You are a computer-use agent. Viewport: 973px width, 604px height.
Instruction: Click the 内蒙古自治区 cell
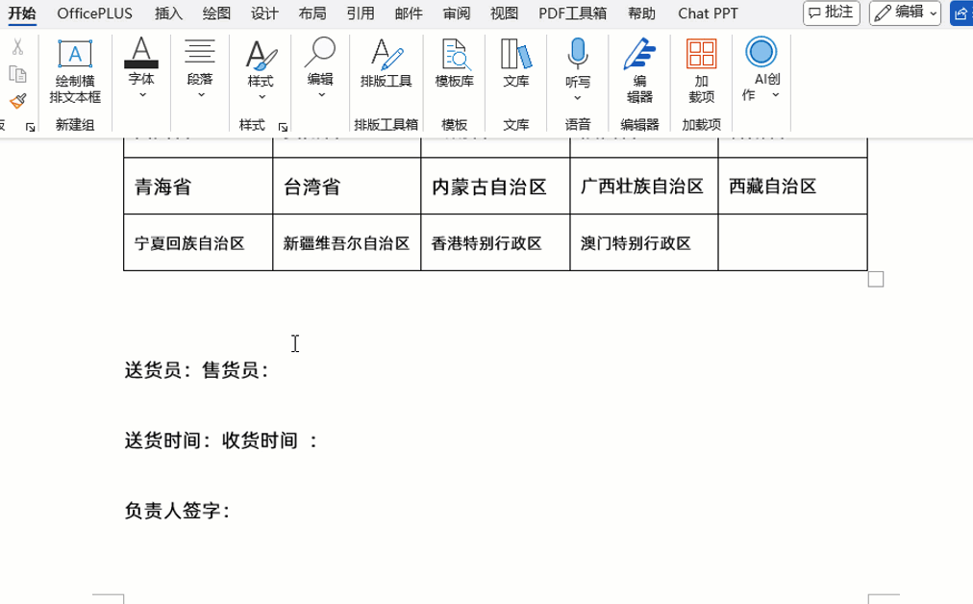[495, 187]
